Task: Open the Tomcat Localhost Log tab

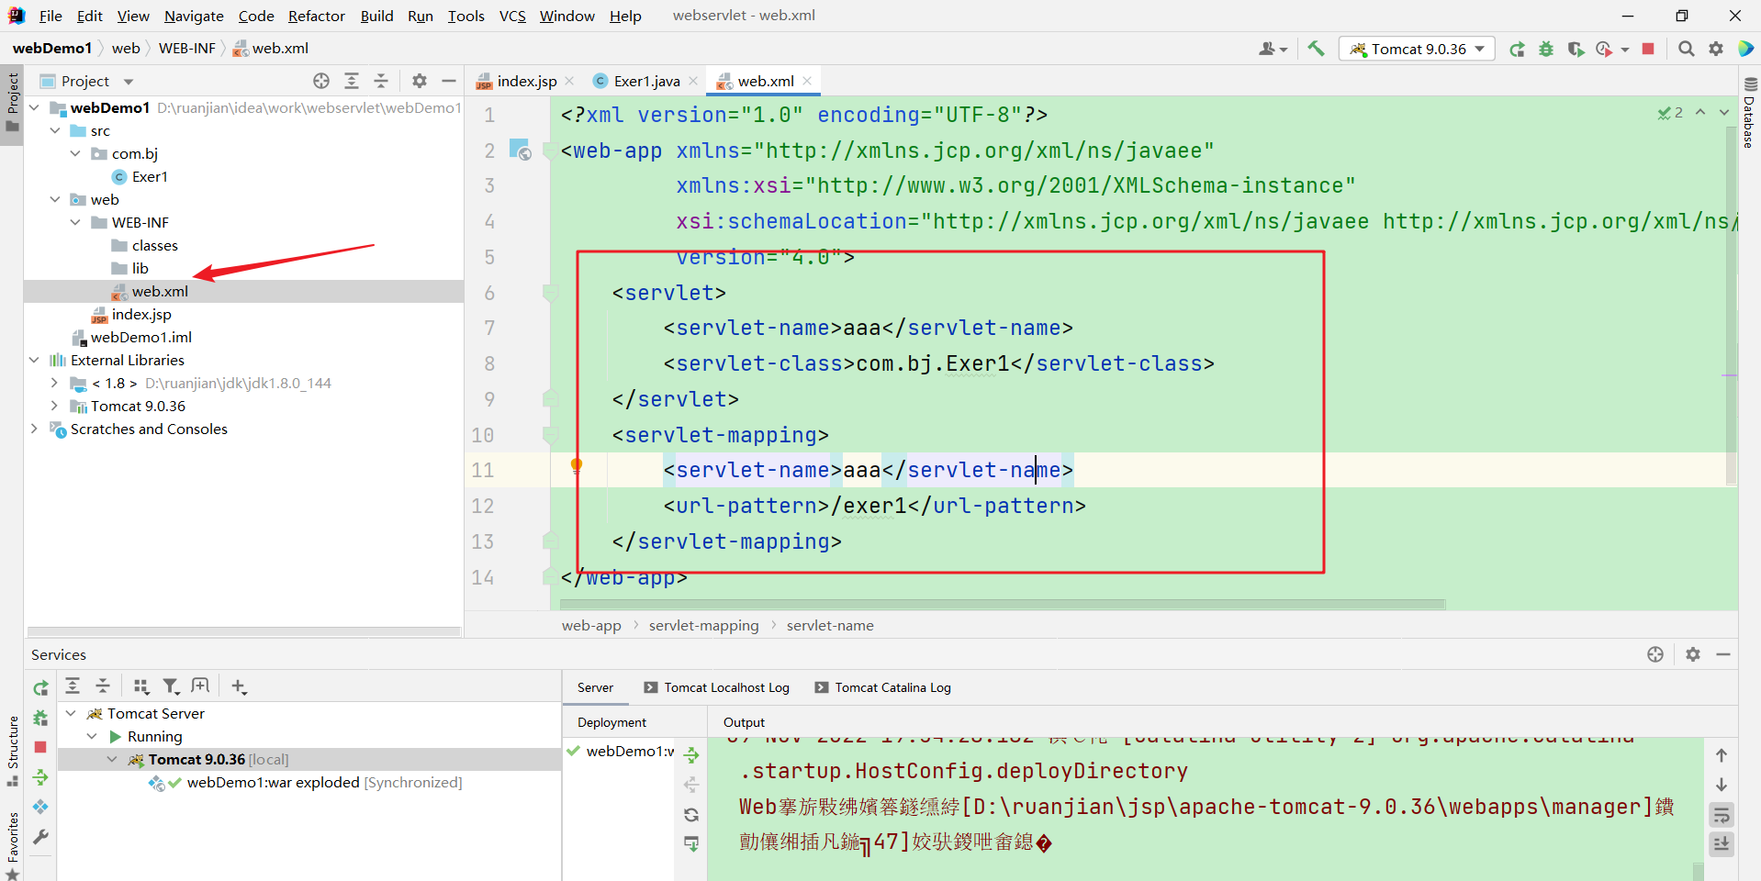Action: tap(717, 687)
